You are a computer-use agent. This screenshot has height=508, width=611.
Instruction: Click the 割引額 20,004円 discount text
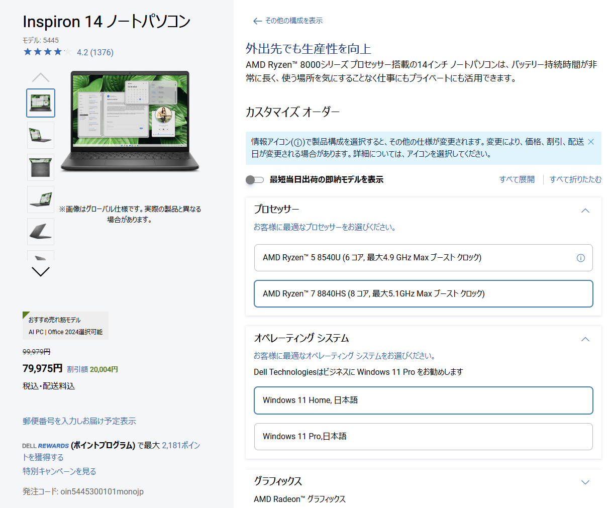click(x=92, y=369)
